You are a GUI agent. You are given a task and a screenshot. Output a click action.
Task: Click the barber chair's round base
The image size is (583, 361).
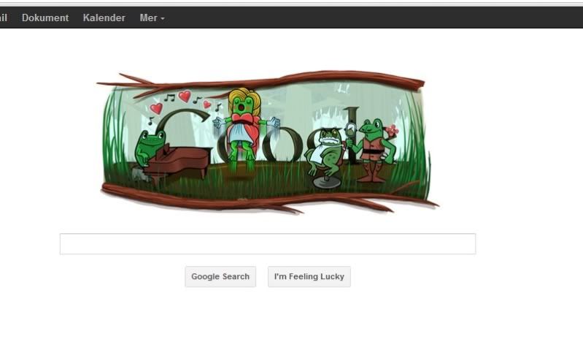click(x=327, y=183)
